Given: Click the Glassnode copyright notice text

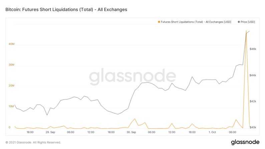Looking at the screenshot, I should click(x=33, y=142).
